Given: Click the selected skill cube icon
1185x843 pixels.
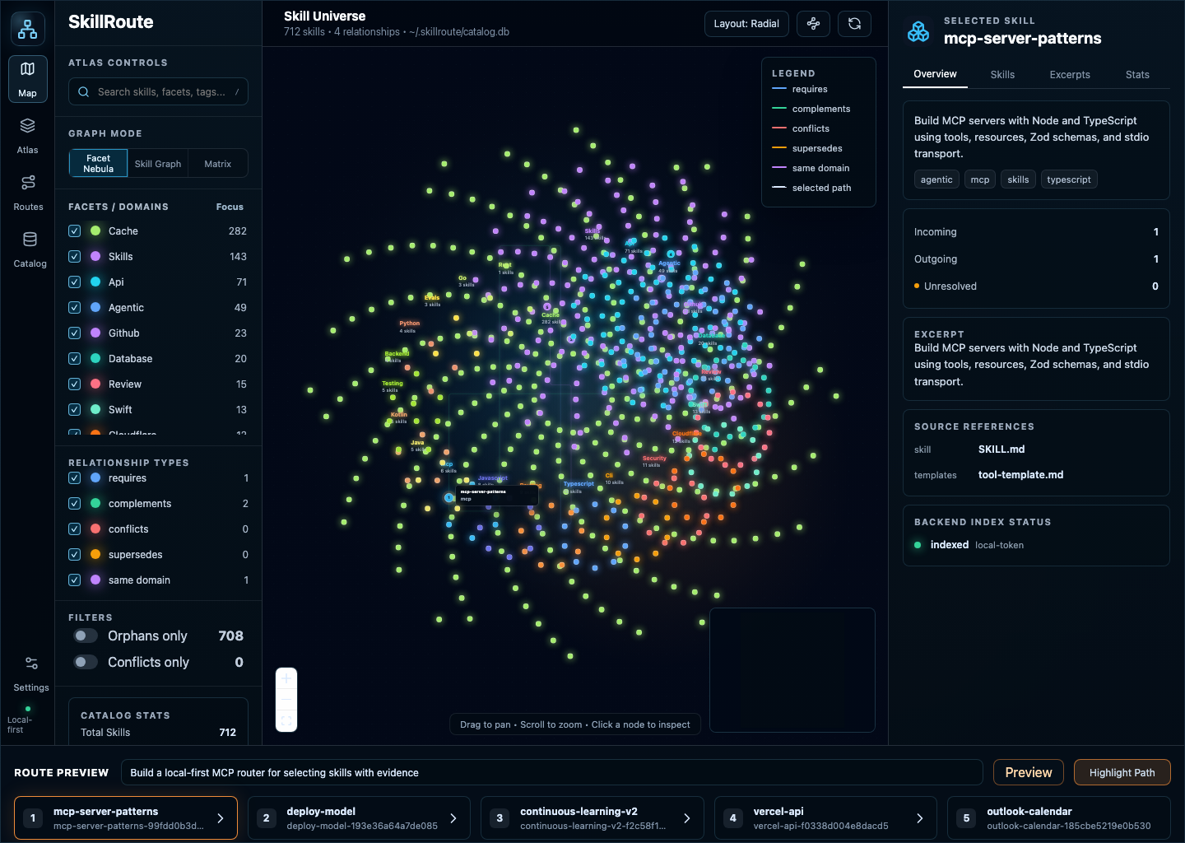Looking at the screenshot, I should click(x=918, y=31).
